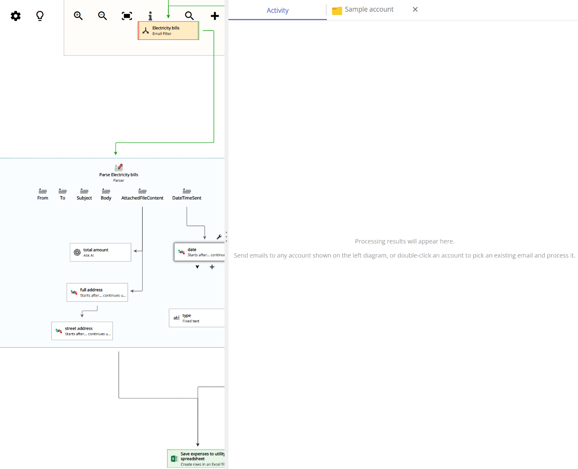This screenshot has height=469, width=578.
Task: Open the settings gear icon
Action: point(15,16)
